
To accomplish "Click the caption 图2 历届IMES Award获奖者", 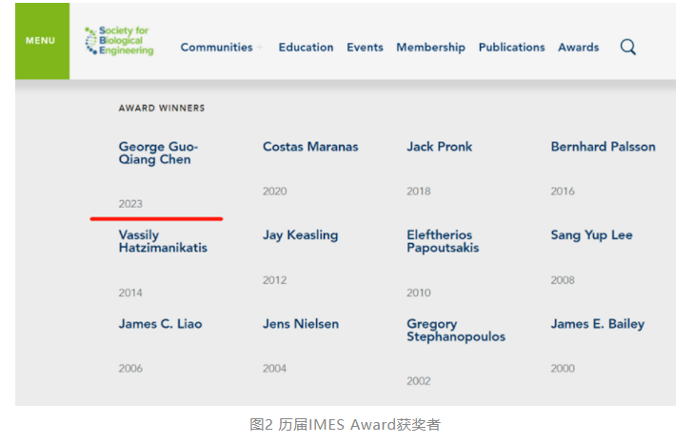I will pyautogui.click(x=346, y=425).
